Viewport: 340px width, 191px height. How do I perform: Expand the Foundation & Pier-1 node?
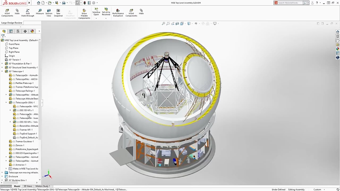tap(2, 64)
